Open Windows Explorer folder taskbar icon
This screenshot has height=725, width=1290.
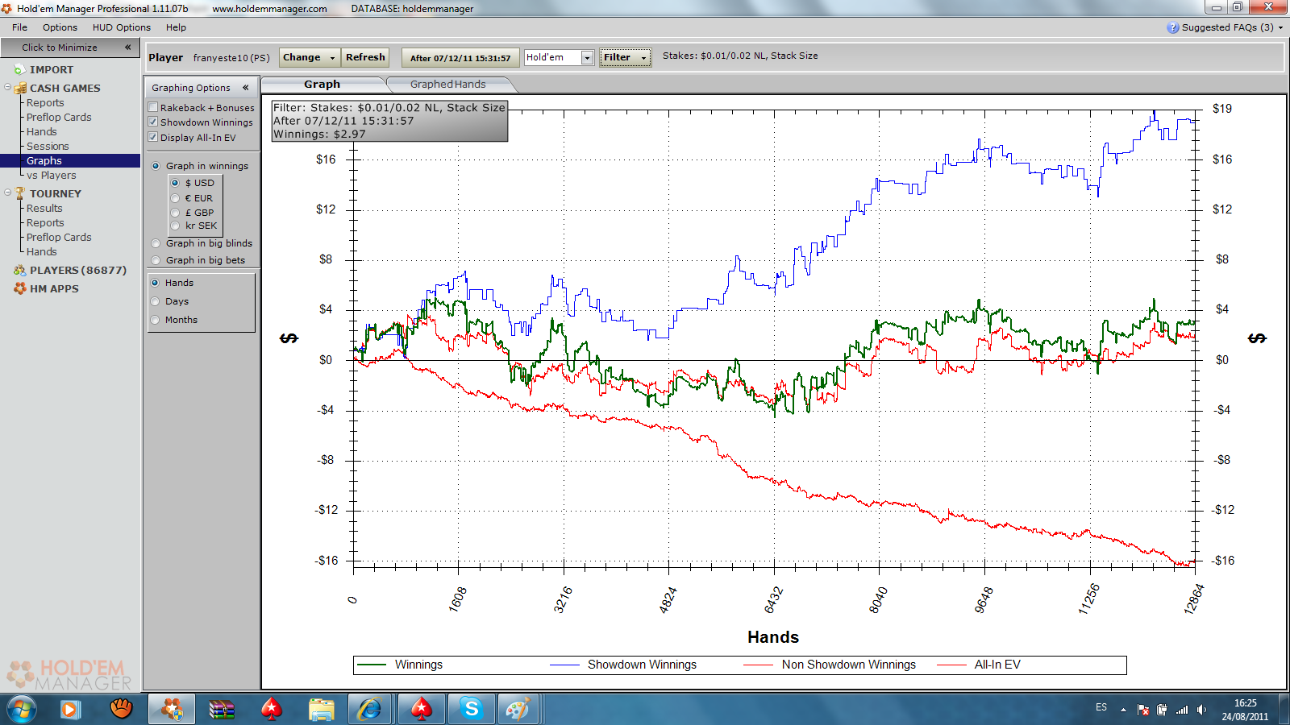click(x=322, y=710)
